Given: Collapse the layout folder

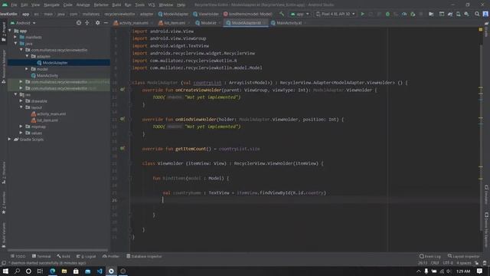Looking at the screenshot, I should click(21, 107).
